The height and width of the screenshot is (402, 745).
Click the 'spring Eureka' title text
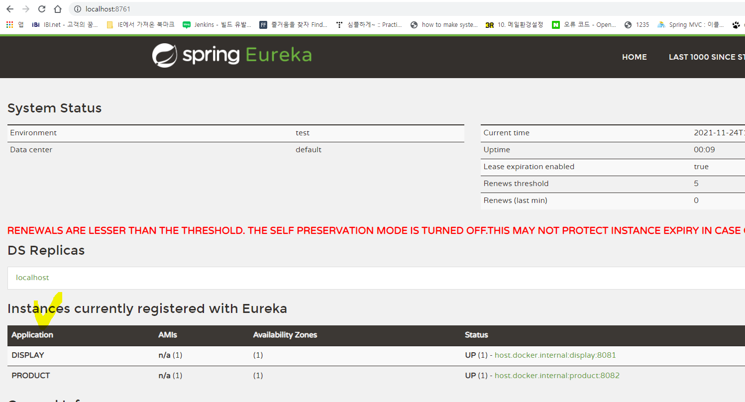pos(247,55)
